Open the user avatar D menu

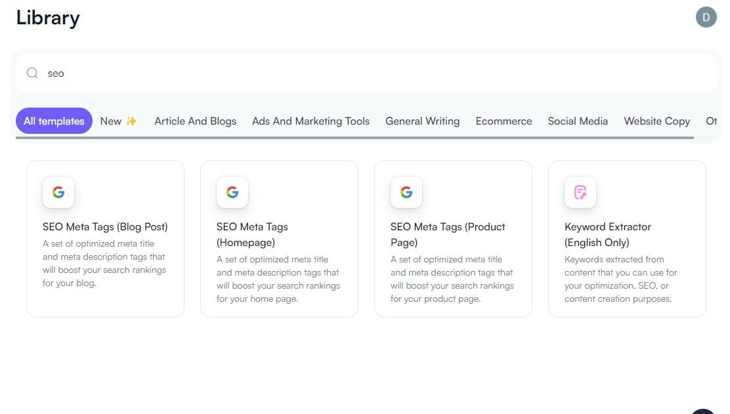706,17
